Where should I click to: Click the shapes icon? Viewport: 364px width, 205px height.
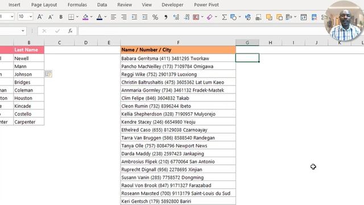pyautogui.click(x=234, y=17)
